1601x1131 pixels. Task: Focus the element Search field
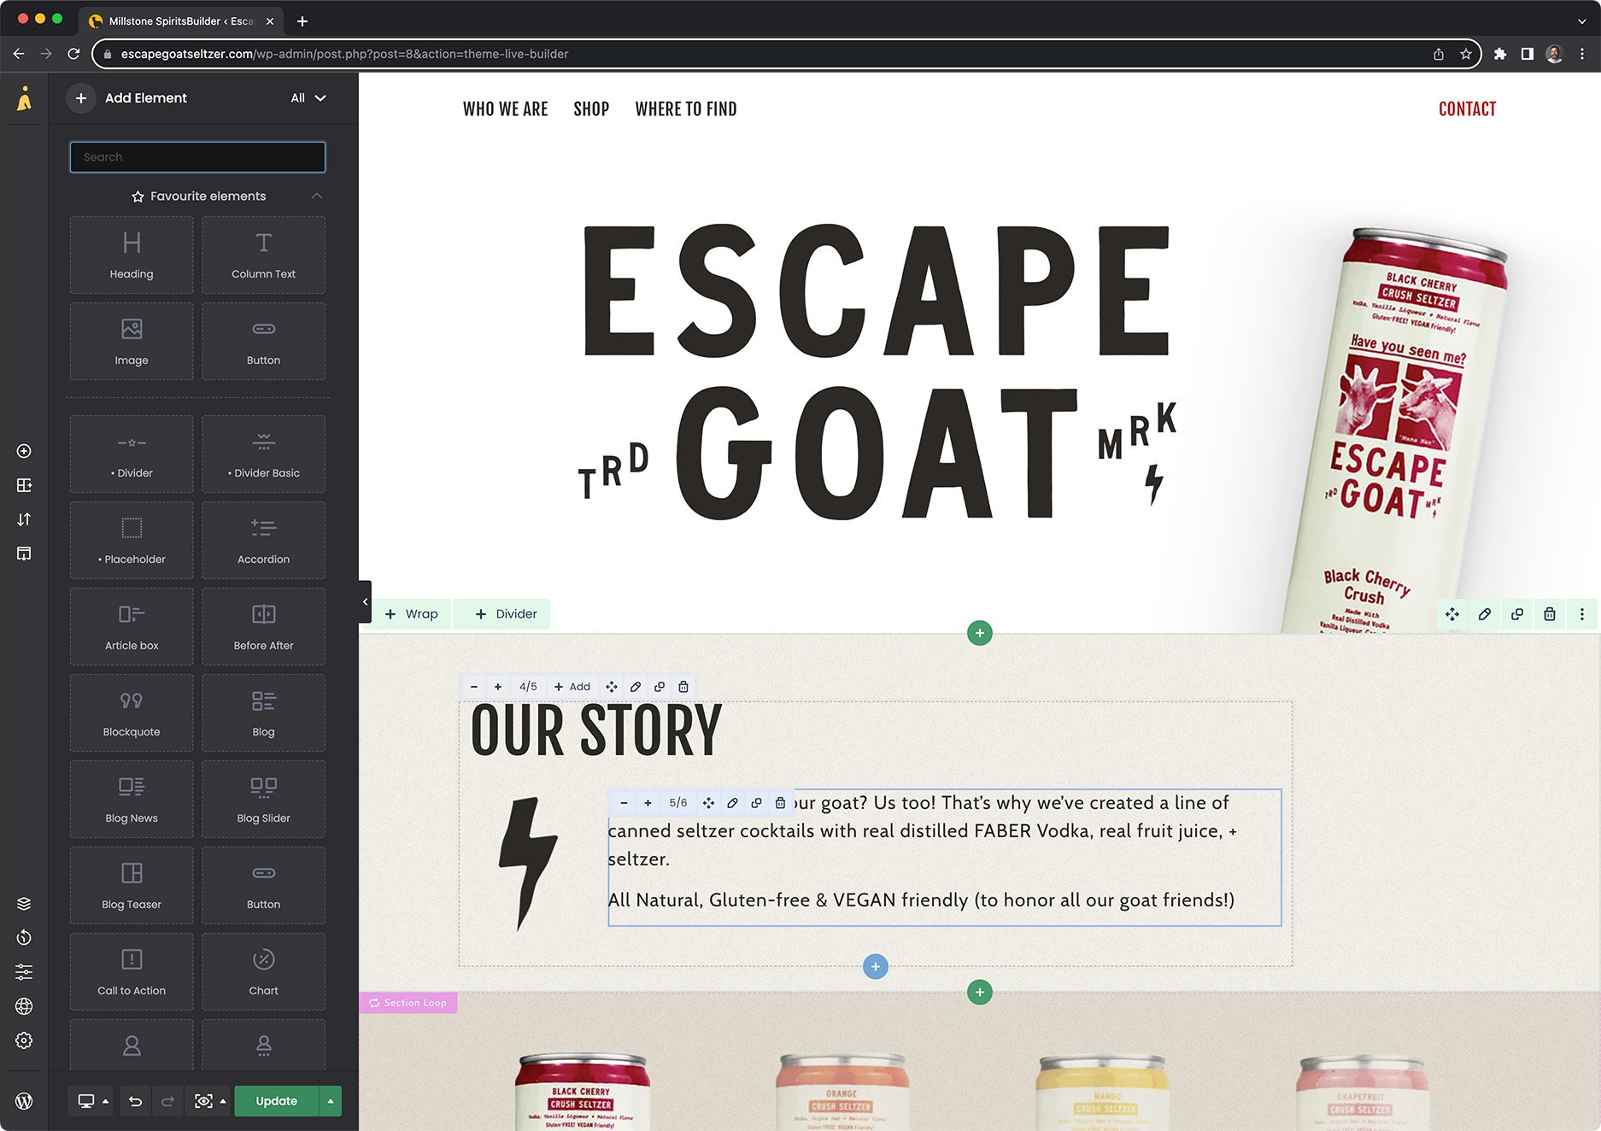tap(197, 157)
